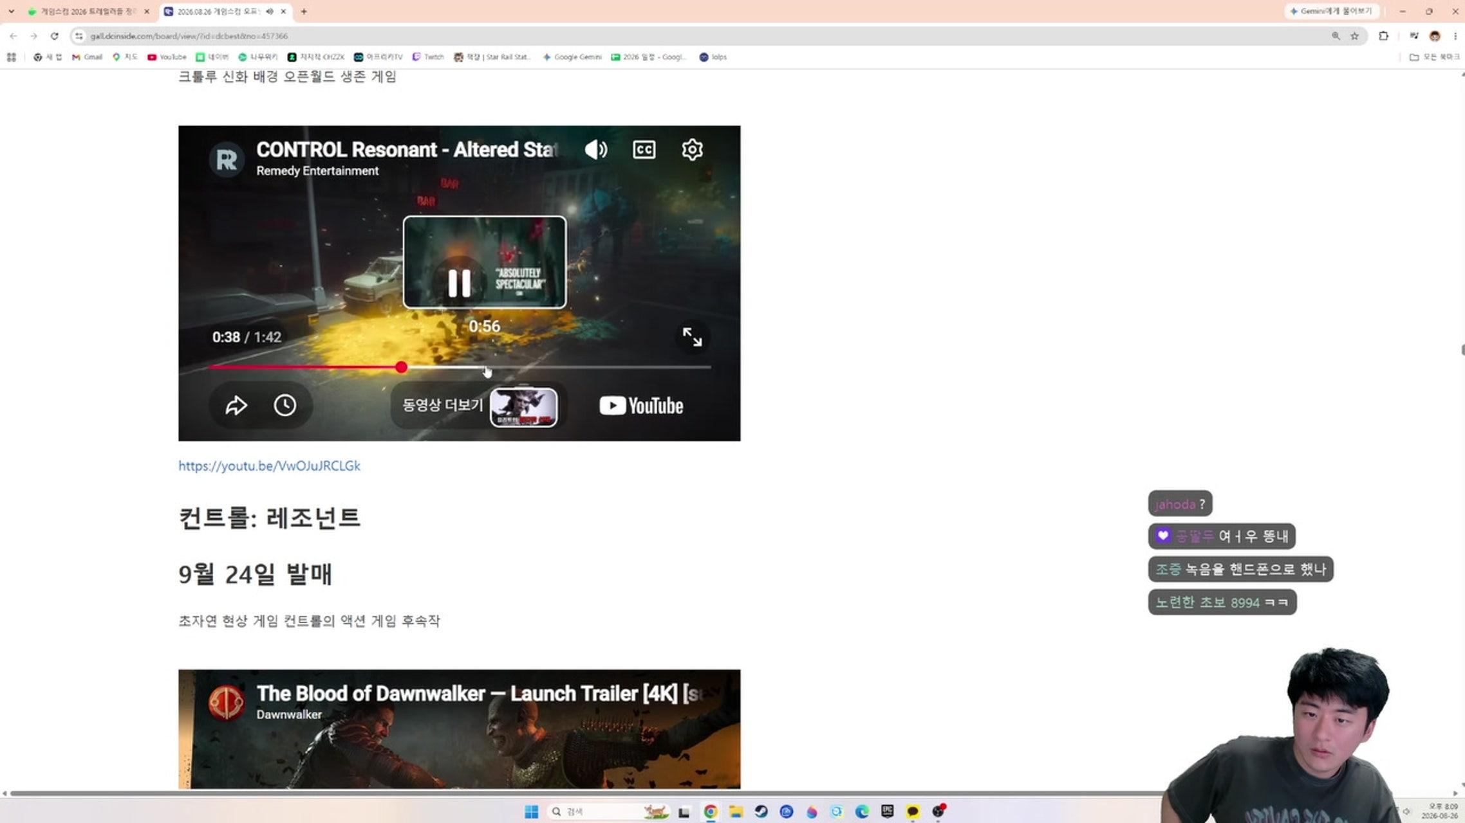The width and height of the screenshot is (1465, 823).
Task: Pause the CONTROL Resonant video
Action: [459, 282]
